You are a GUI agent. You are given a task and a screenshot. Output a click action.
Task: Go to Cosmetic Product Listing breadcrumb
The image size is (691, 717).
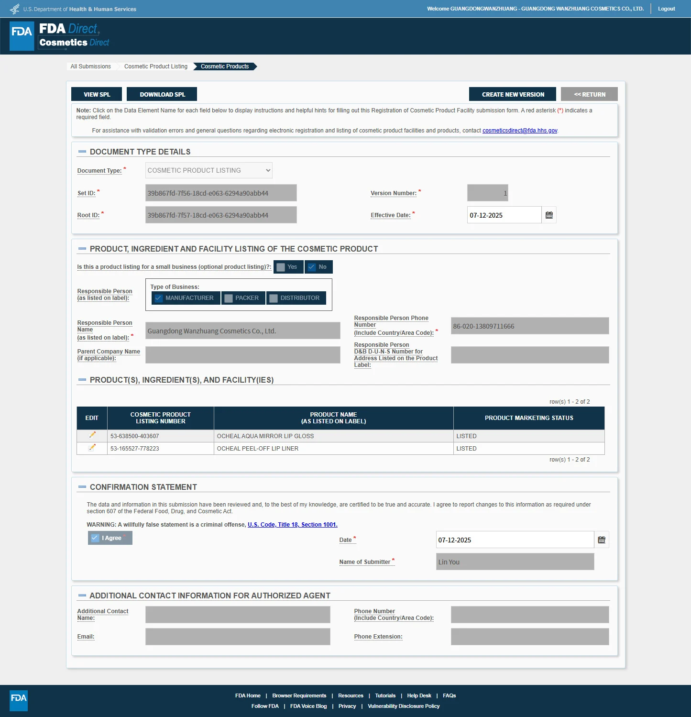(156, 66)
